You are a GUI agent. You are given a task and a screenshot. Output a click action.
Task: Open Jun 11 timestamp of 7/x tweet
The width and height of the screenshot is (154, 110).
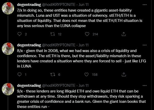pyautogui.click(x=84, y=5)
